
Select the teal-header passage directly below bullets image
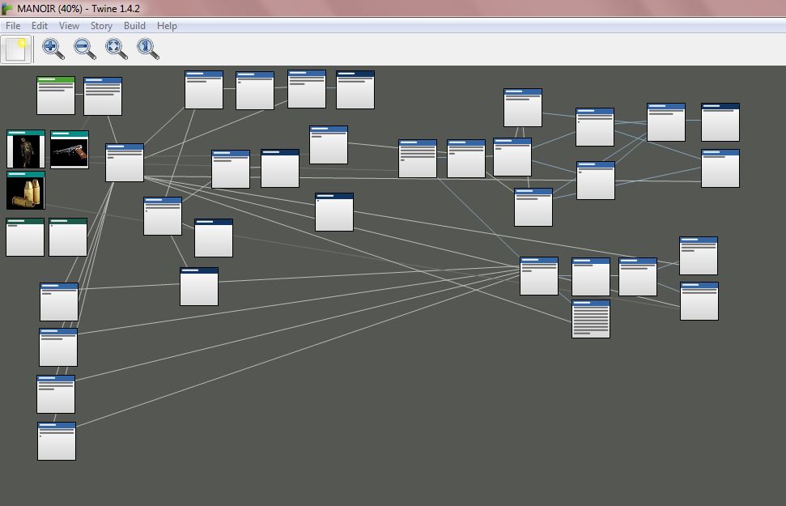[25, 237]
